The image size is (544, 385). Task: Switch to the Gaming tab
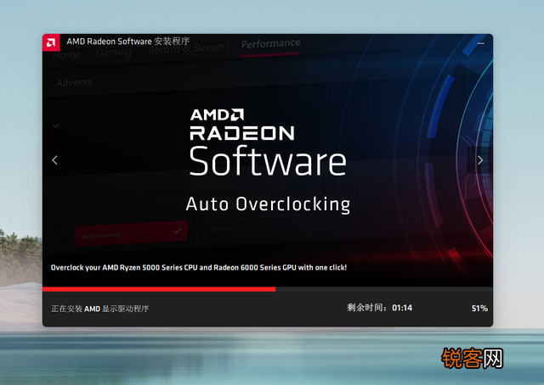114,53
